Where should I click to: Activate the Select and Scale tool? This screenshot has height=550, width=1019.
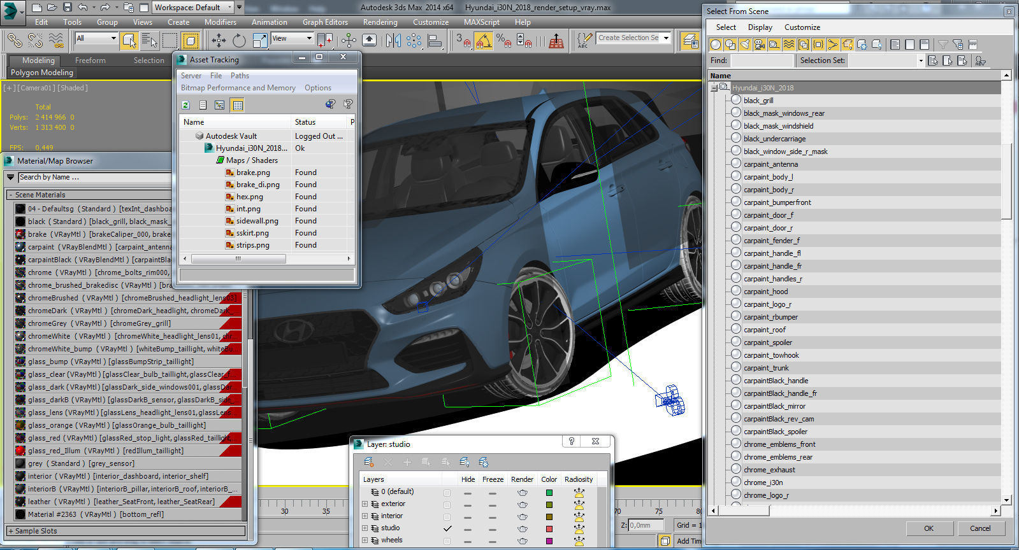point(260,41)
